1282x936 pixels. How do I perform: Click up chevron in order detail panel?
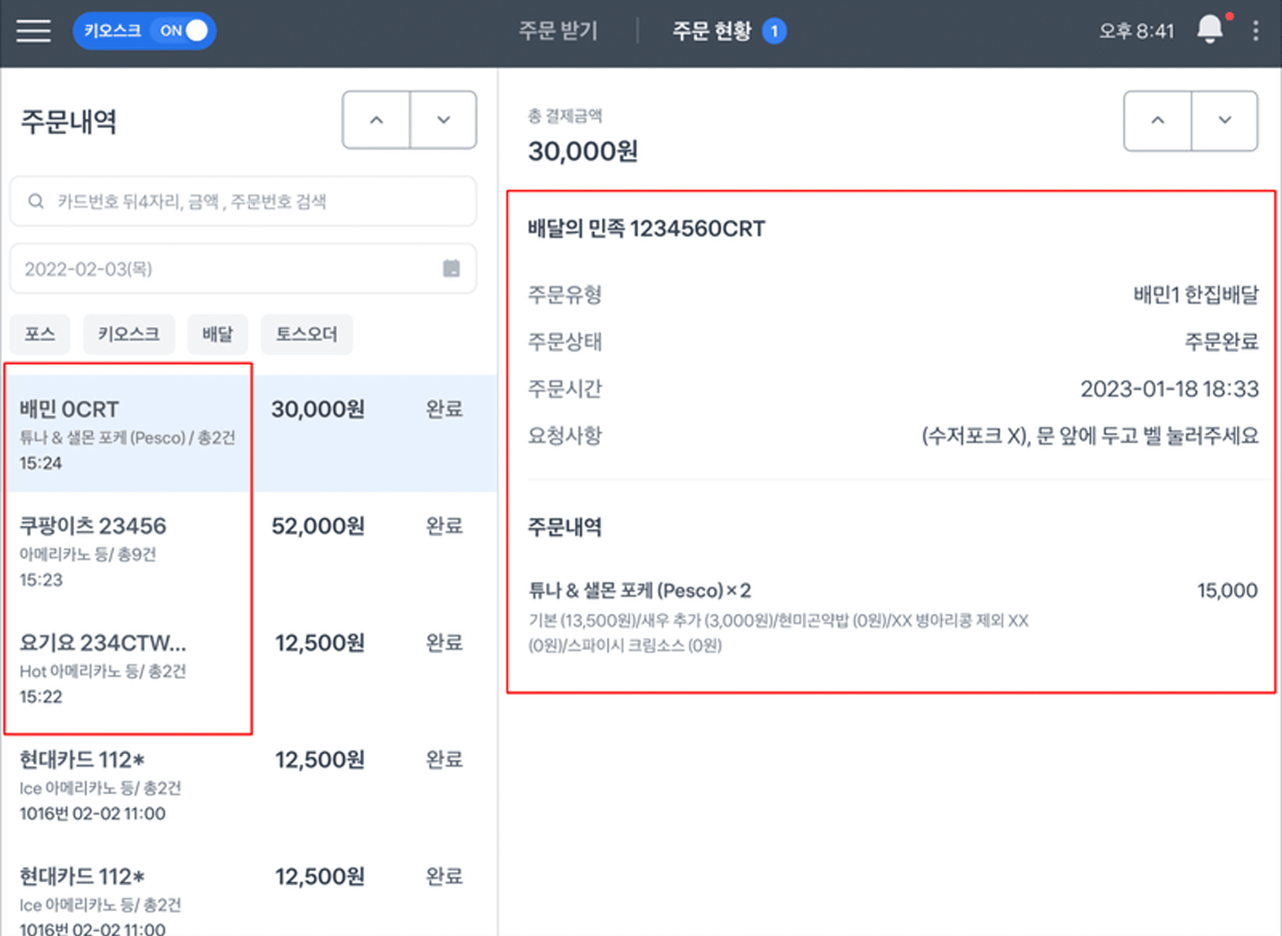pos(1157,120)
